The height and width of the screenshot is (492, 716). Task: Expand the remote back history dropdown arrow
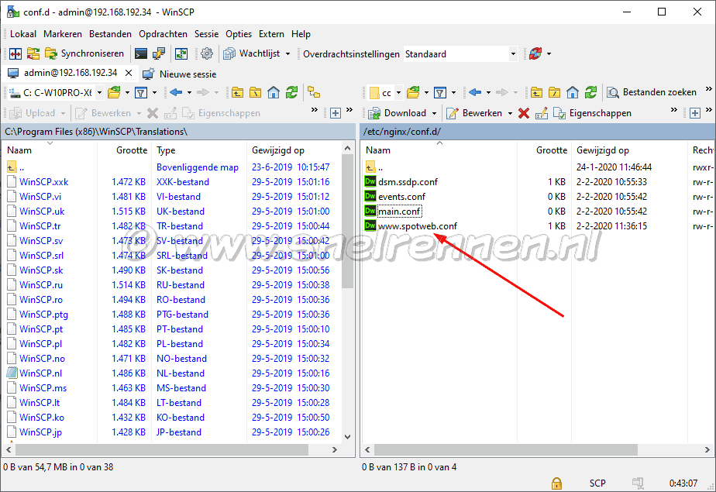point(488,93)
